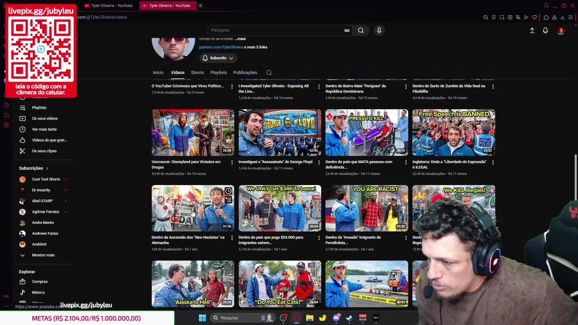This screenshot has height=325, width=578.
Task: Toggle Watch later on the Neo-Nazistas thumbnail
Action: tap(228, 191)
